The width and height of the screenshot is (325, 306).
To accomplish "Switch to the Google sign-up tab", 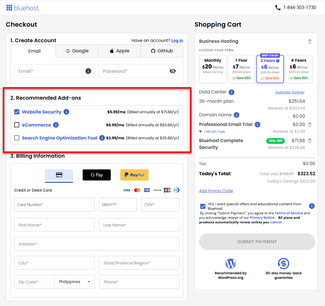I will [x=77, y=51].
